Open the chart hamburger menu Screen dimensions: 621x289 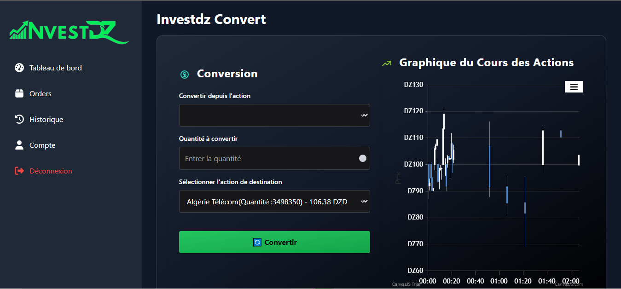pyautogui.click(x=574, y=87)
